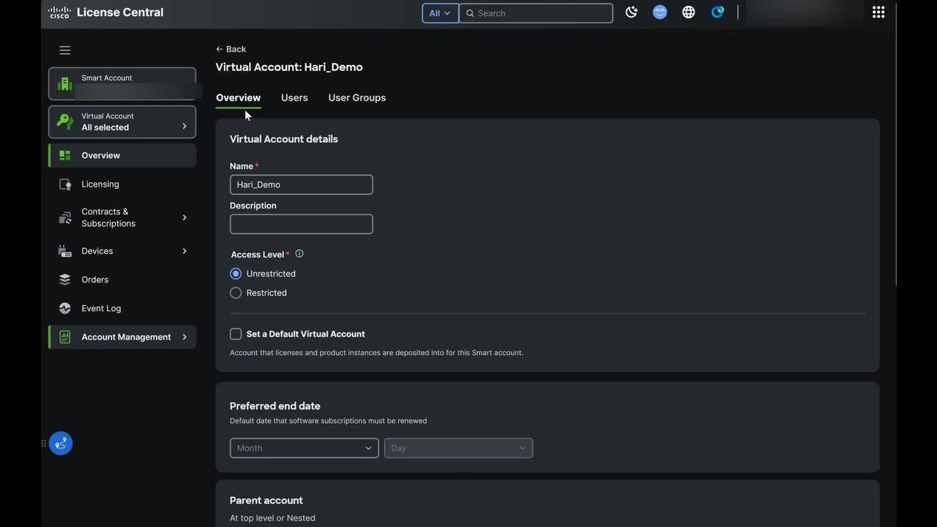Expand the Virtual Account selector chevron
Screen dimensions: 937x527
(184, 127)
